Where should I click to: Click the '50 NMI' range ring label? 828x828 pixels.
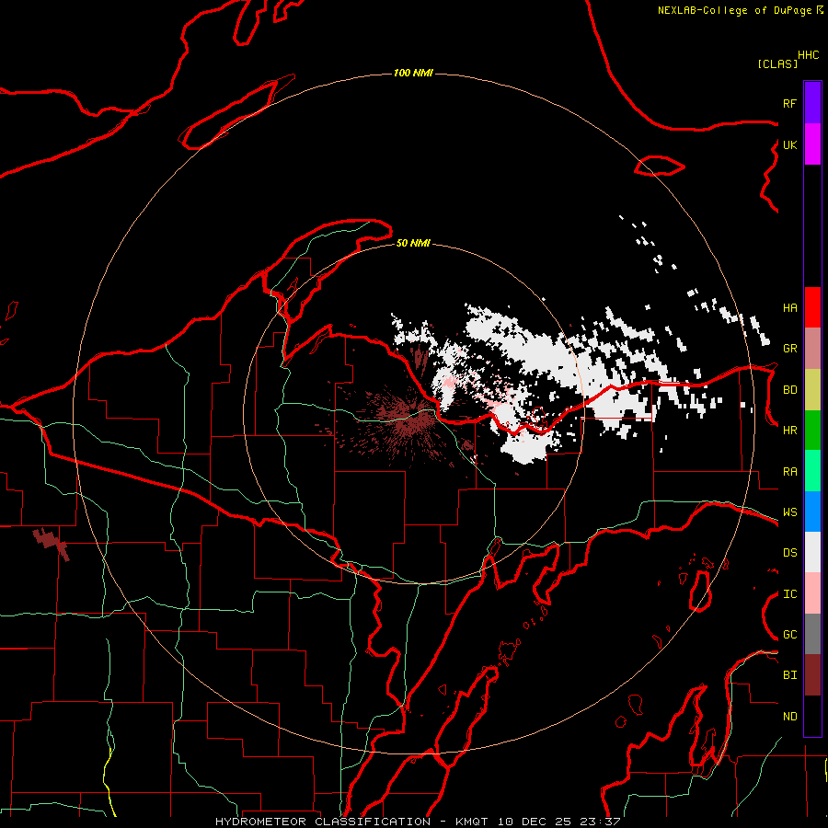tap(413, 243)
